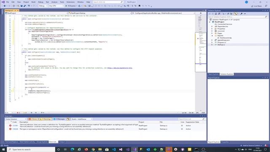The image size is (270, 152).
Task: Open File Explorer from the taskbar
Action: click(x=100, y=149)
